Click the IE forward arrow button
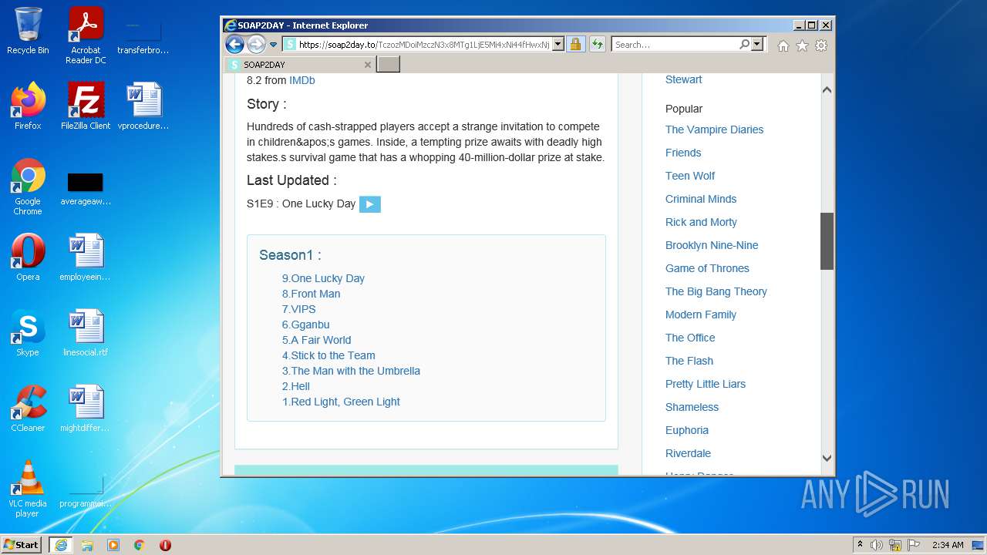This screenshot has height=555, width=987. point(257,45)
